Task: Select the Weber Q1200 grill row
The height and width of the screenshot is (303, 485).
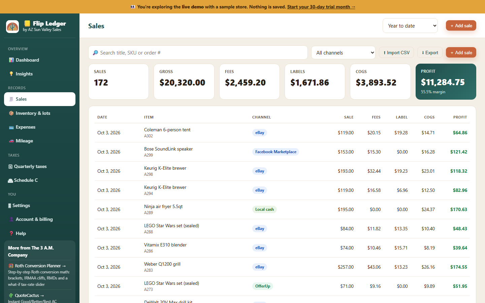Action: click(x=282, y=267)
